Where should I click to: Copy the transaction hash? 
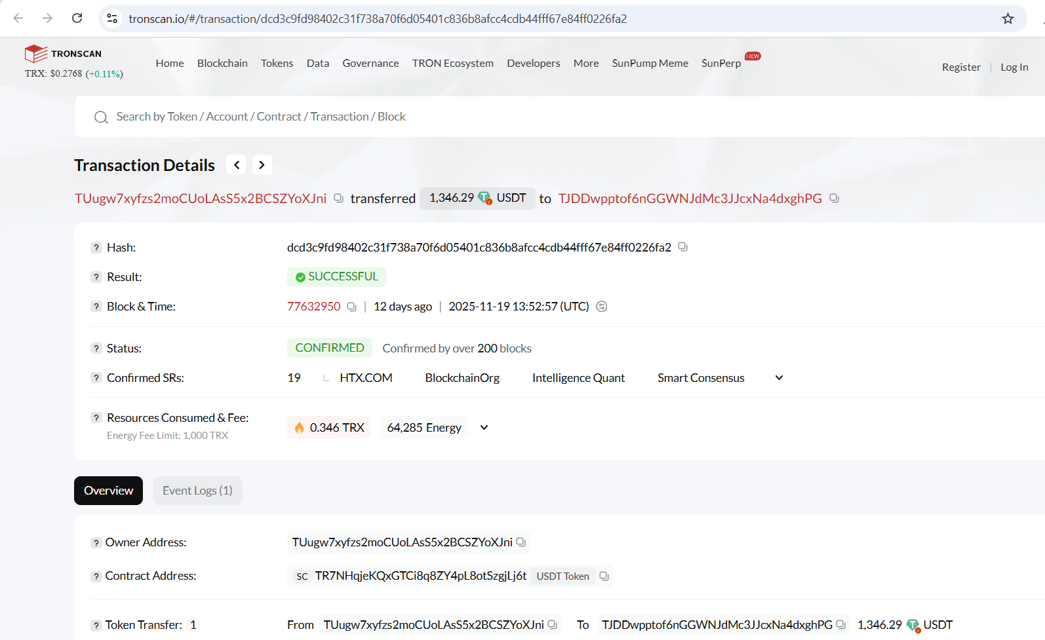(x=682, y=247)
